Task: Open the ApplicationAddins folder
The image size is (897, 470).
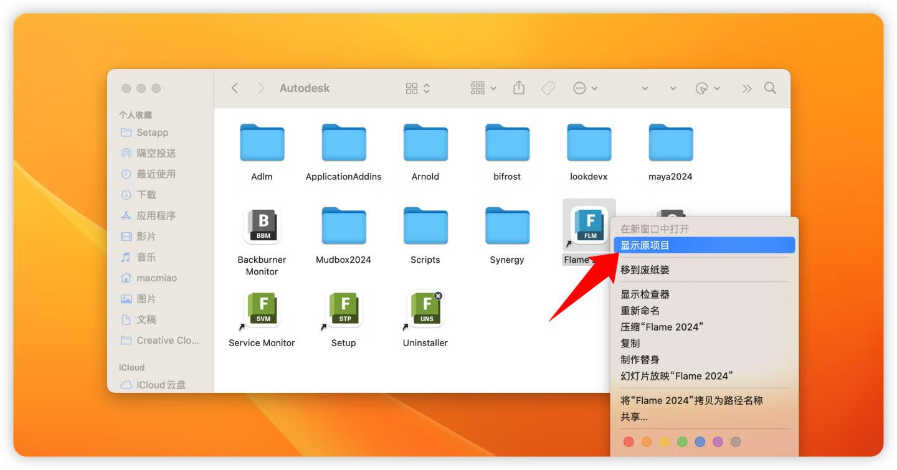Action: [x=343, y=143]
